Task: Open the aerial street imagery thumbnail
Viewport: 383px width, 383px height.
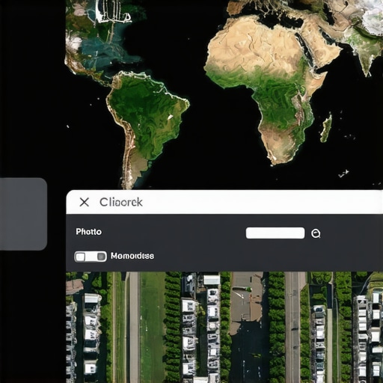Action: [x=224, y=327]
